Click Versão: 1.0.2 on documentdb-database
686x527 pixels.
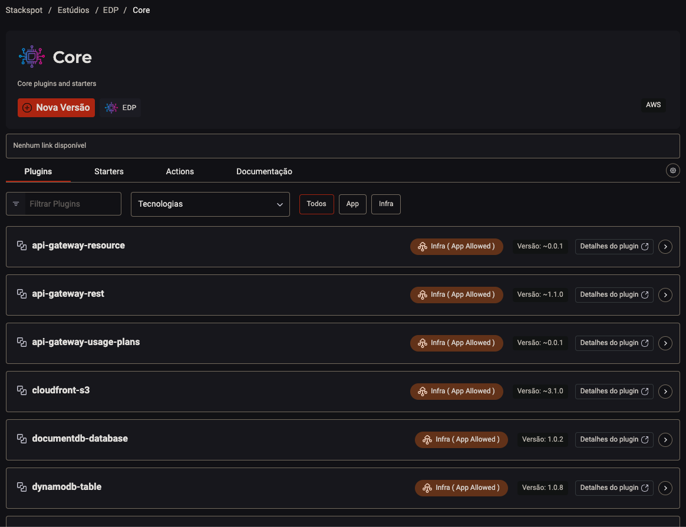click(543, 440)
